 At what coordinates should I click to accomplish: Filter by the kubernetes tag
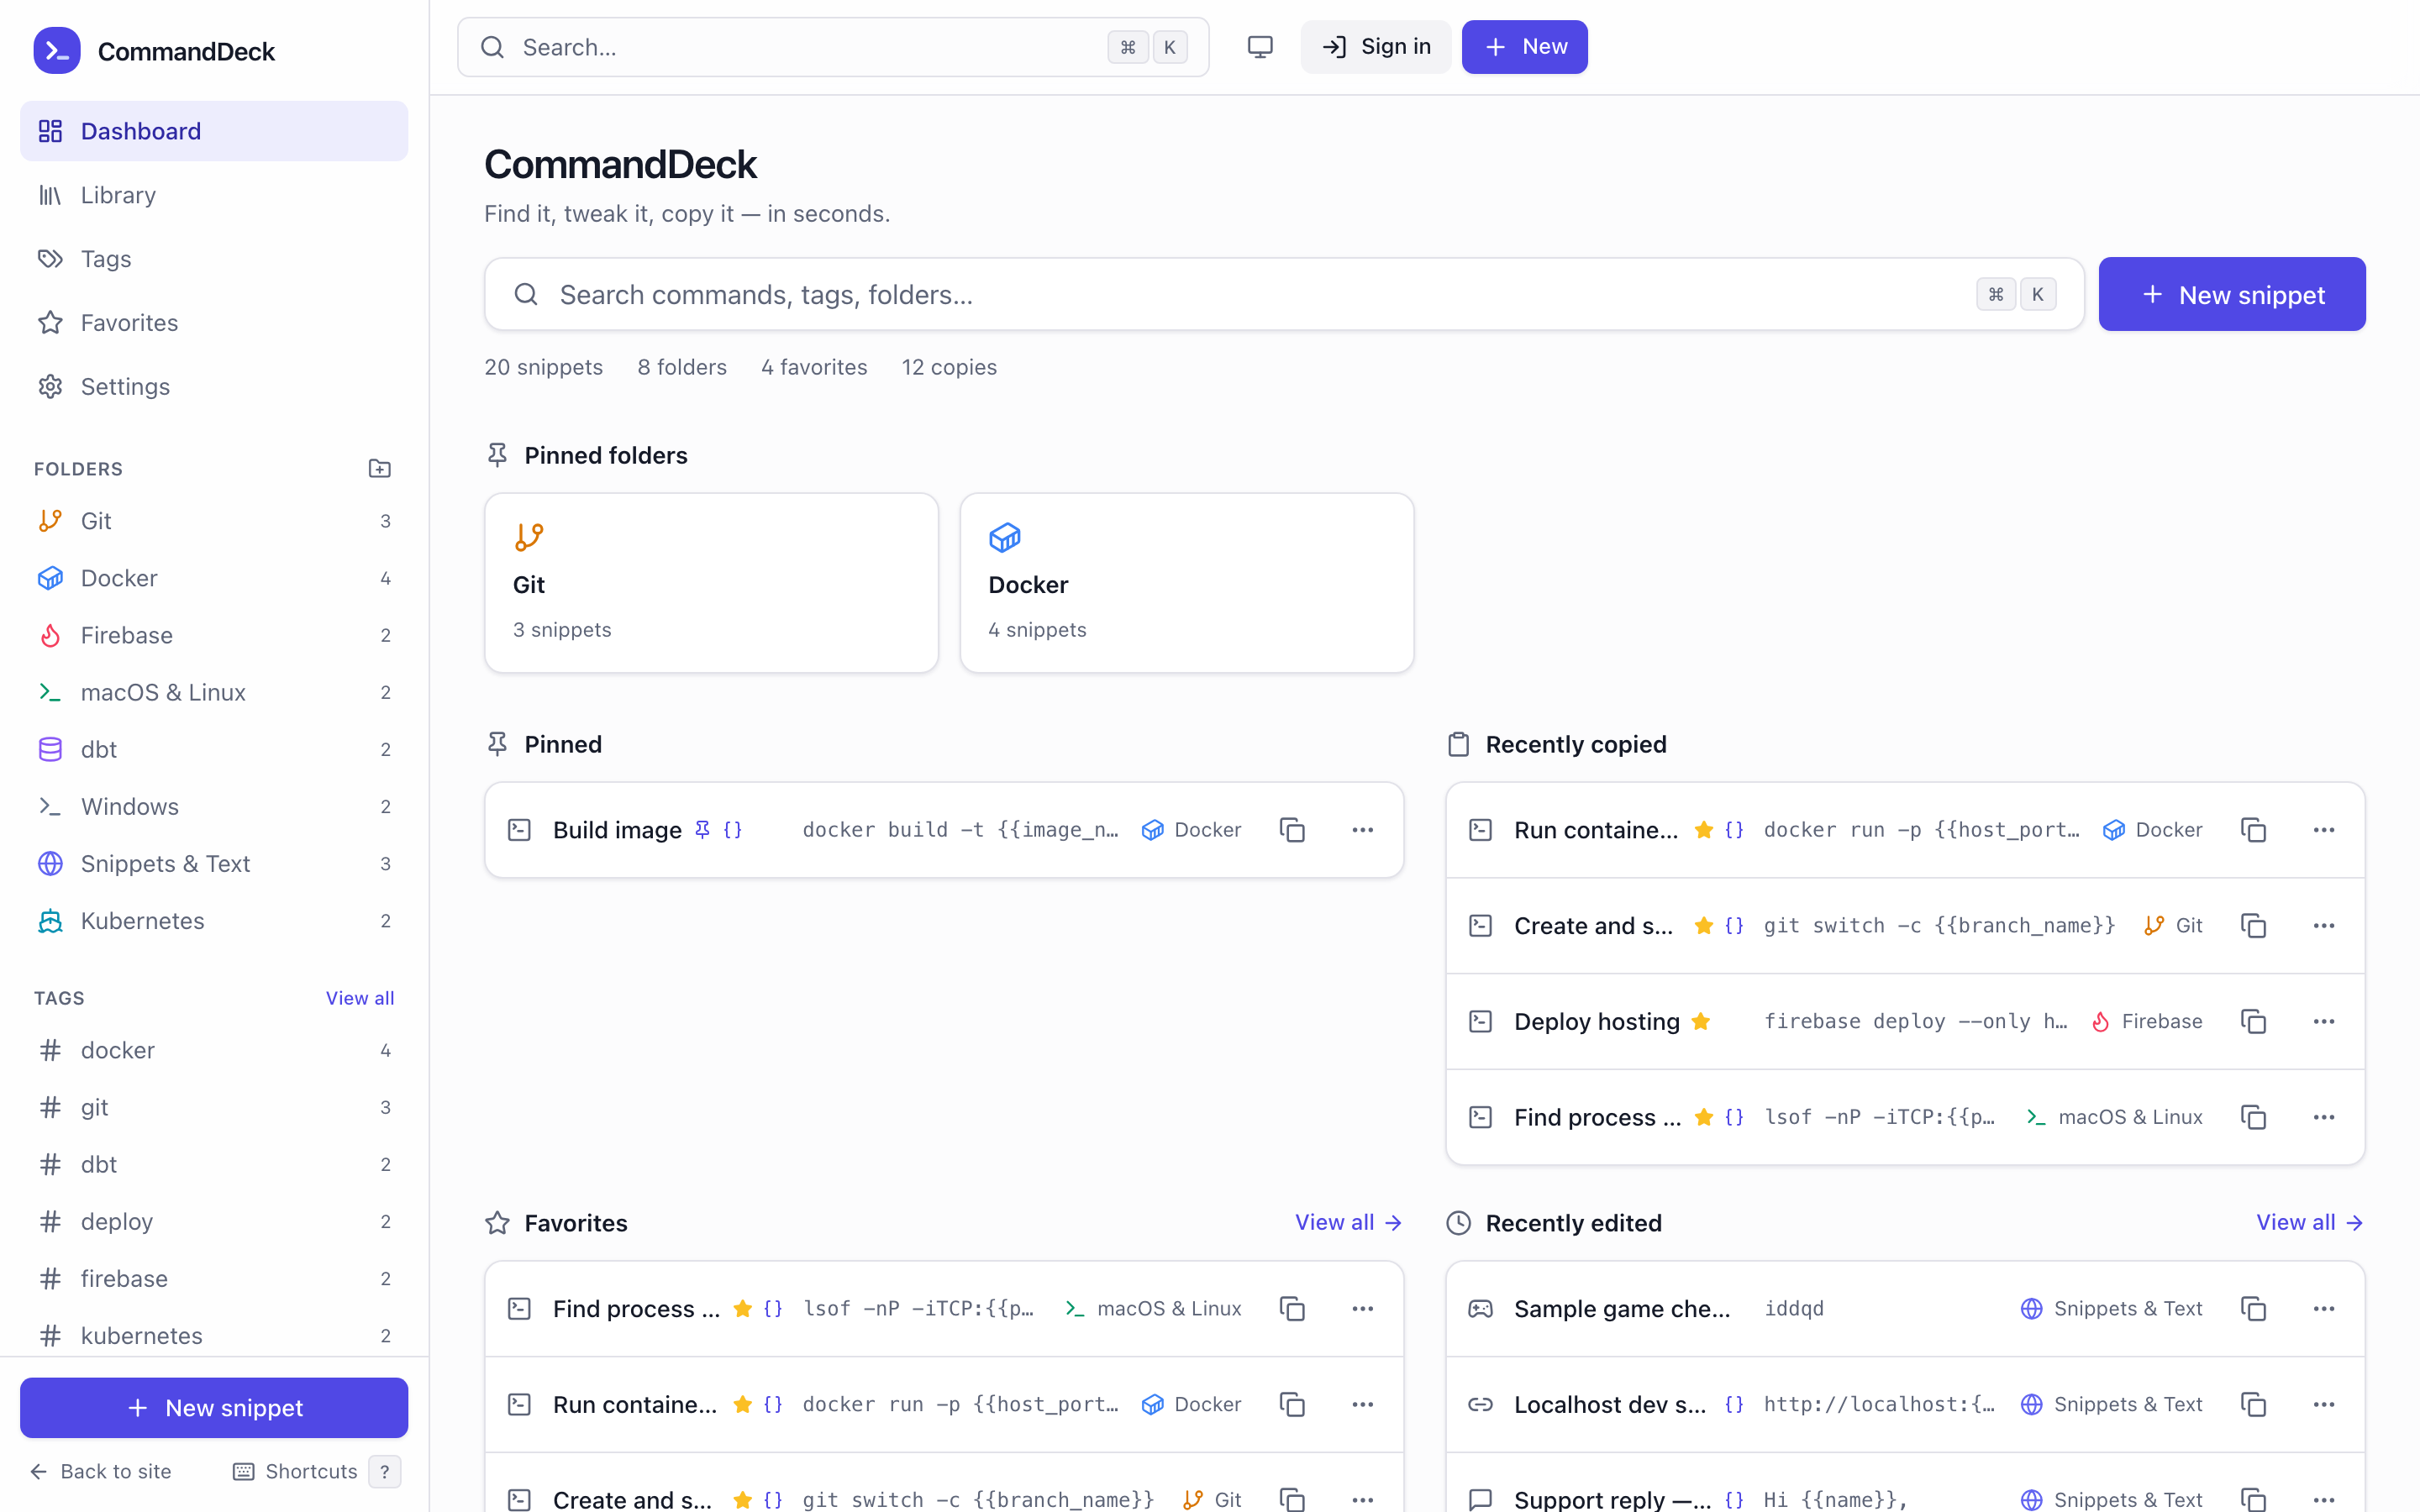[214, 1335]
